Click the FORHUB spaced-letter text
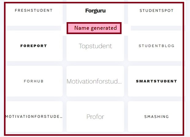190x137 pixels. [34, 81]
